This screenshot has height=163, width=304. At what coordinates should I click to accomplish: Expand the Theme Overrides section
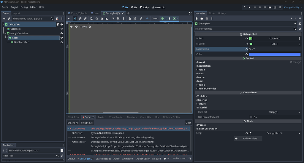207,89
